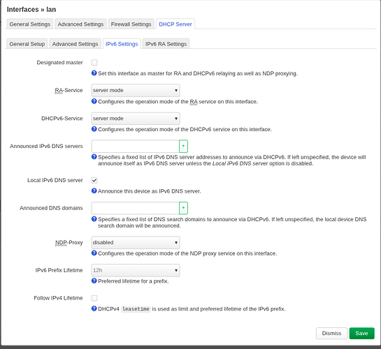
Task: Switch to Firewall Settings tab
Action: tap(131, 24)
